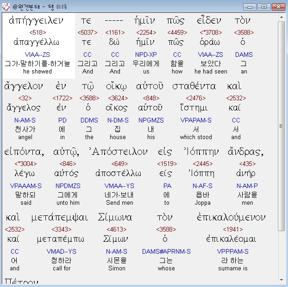Click English gloss 'which stood'
This screenshot has width=288, height=287.
(196, 137)
